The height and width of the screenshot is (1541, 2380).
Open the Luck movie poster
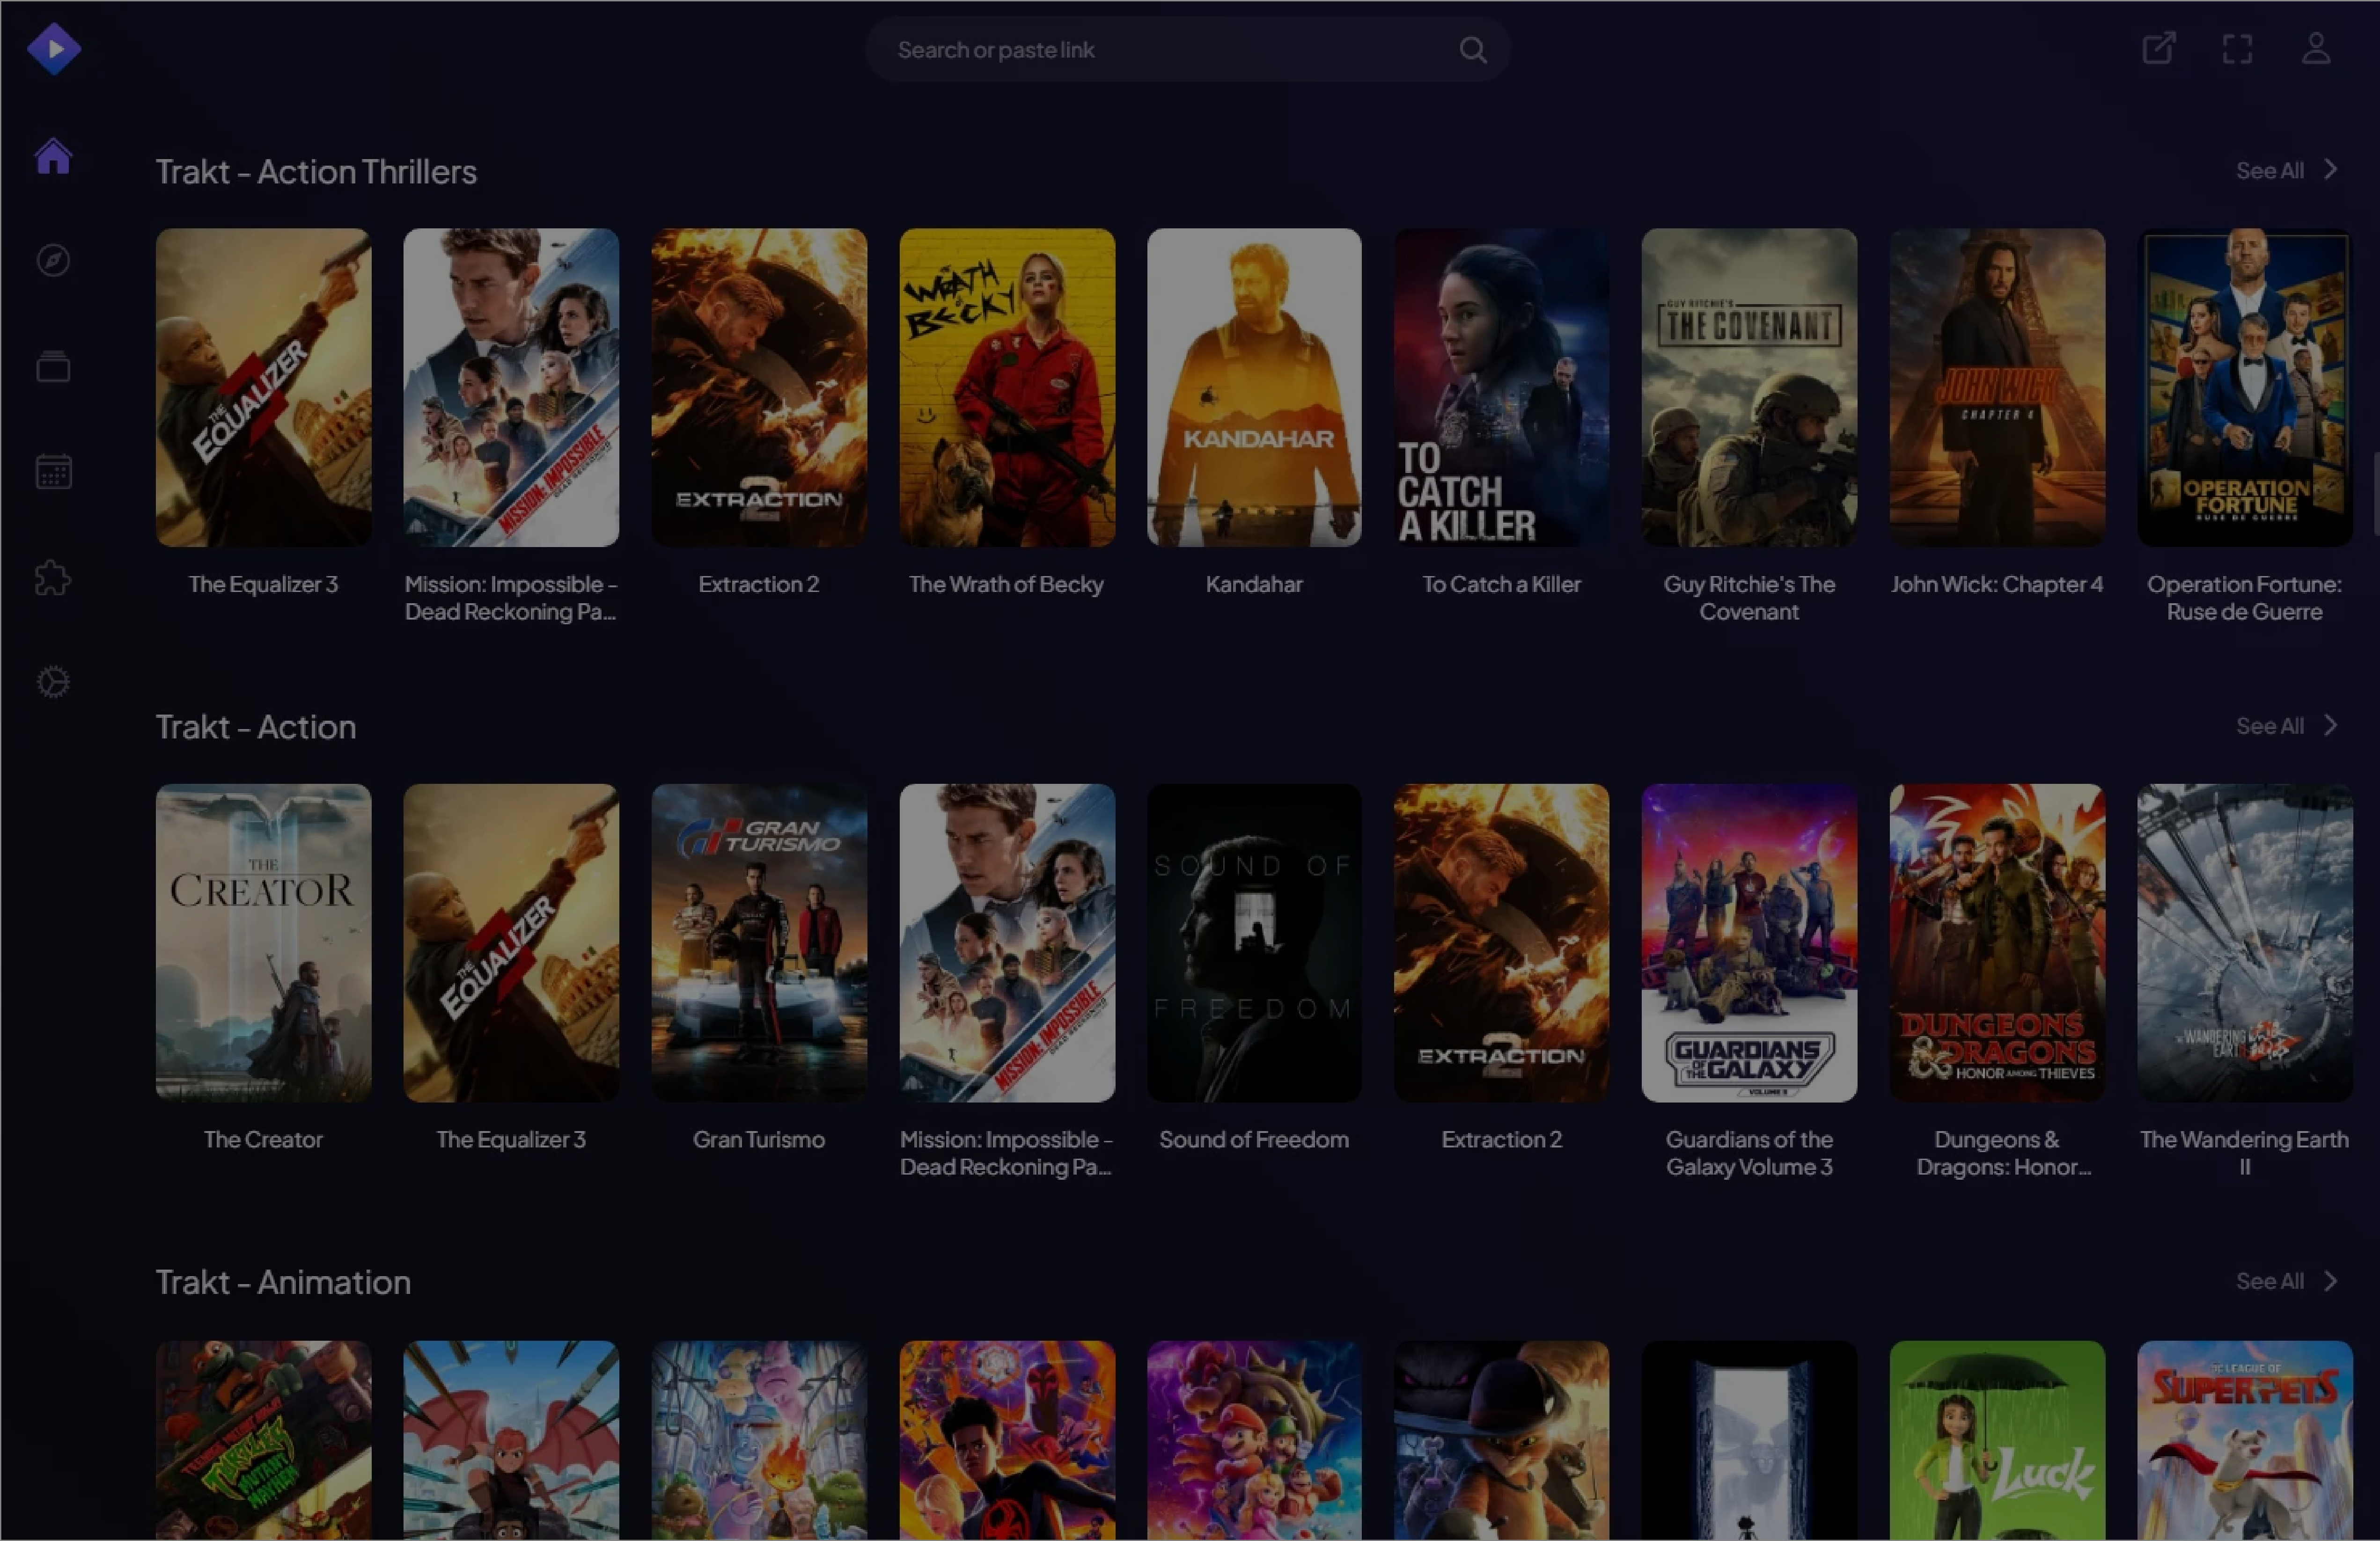pos(1997,1440)
